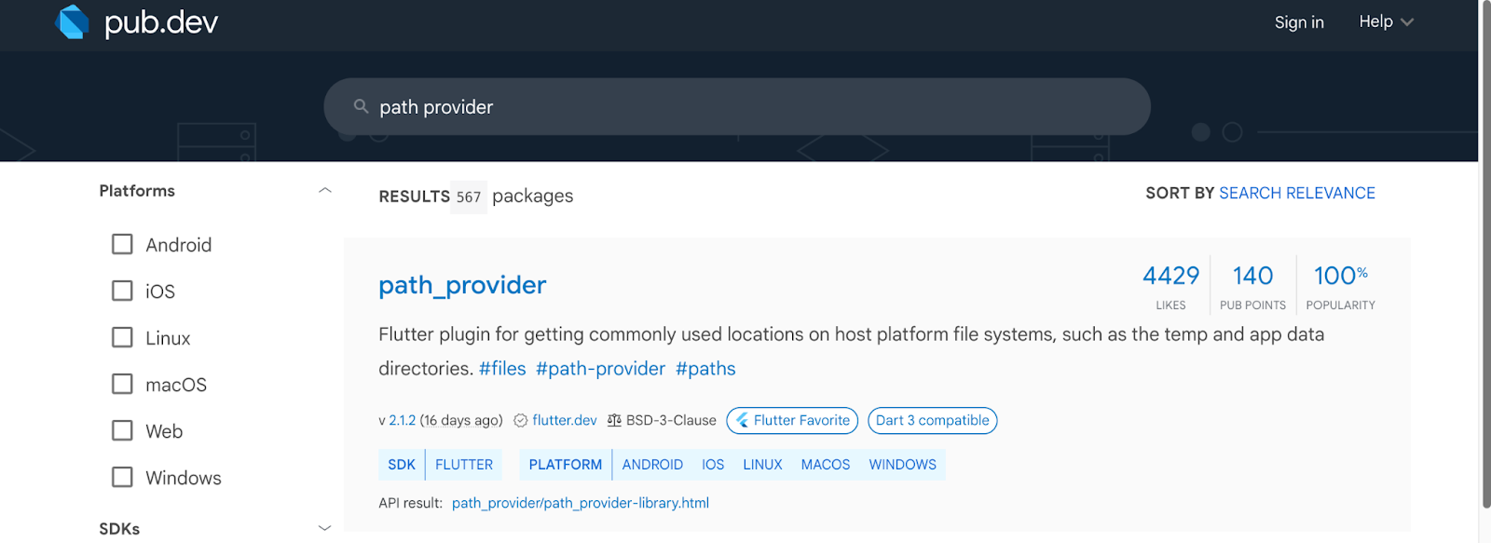Click the 4429 likes score
Screen dimensions: 1491x543
1171,285
